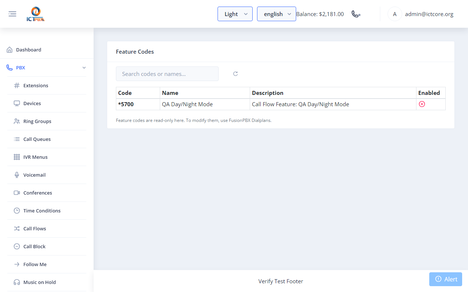Click the Call Flow Feature description cell
Image resolution: width=468 pixels, height=292 pixels.
(333, 104)
